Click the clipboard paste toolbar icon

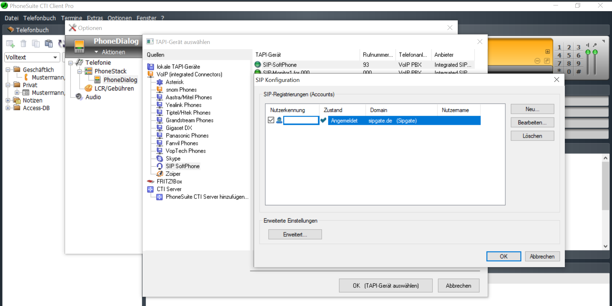48,44
